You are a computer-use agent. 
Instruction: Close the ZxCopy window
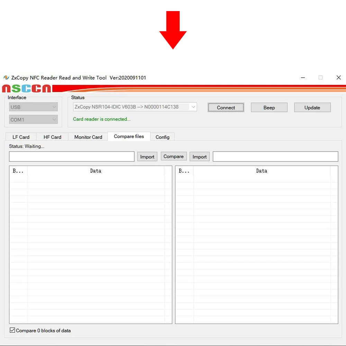point(338,78)
